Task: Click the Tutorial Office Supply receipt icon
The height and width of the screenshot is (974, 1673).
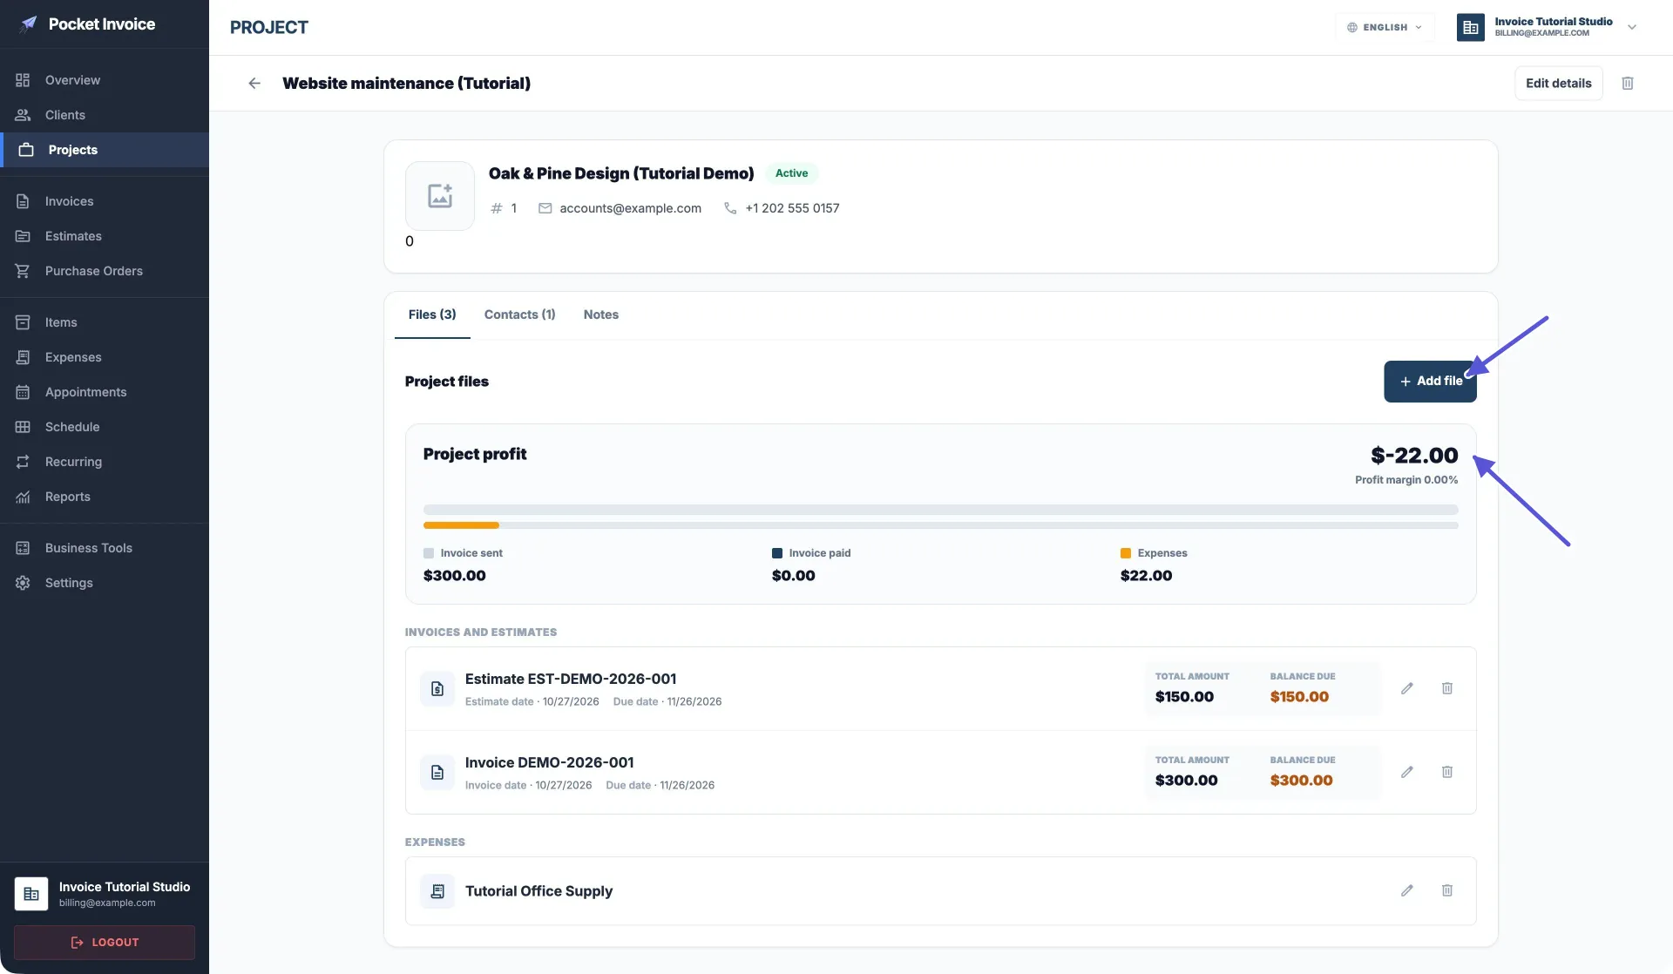Action: point(437,891)
